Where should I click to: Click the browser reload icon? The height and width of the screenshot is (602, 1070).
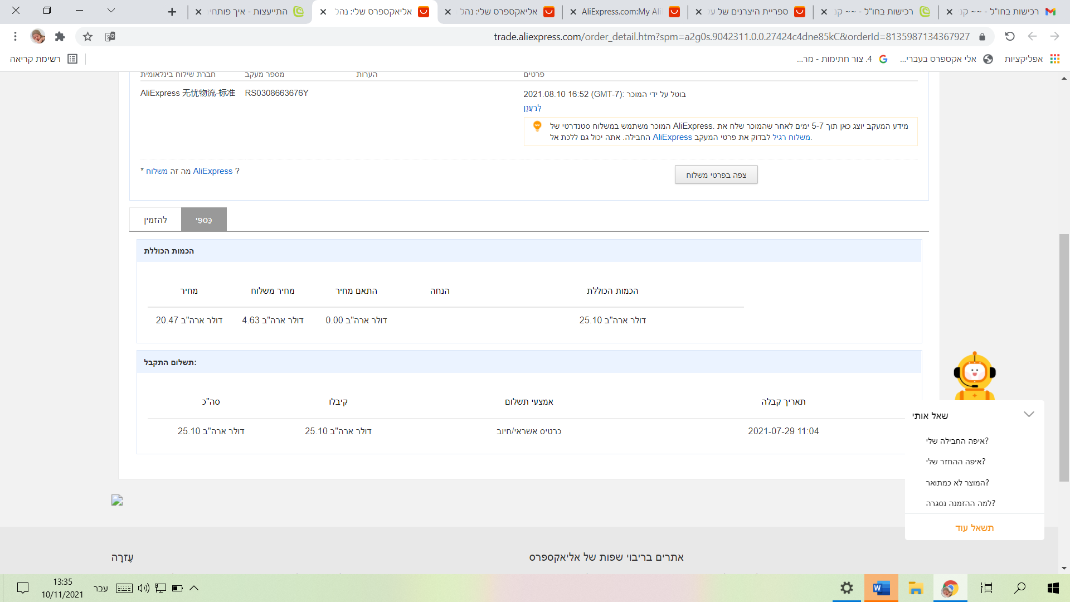(1009, 37)
